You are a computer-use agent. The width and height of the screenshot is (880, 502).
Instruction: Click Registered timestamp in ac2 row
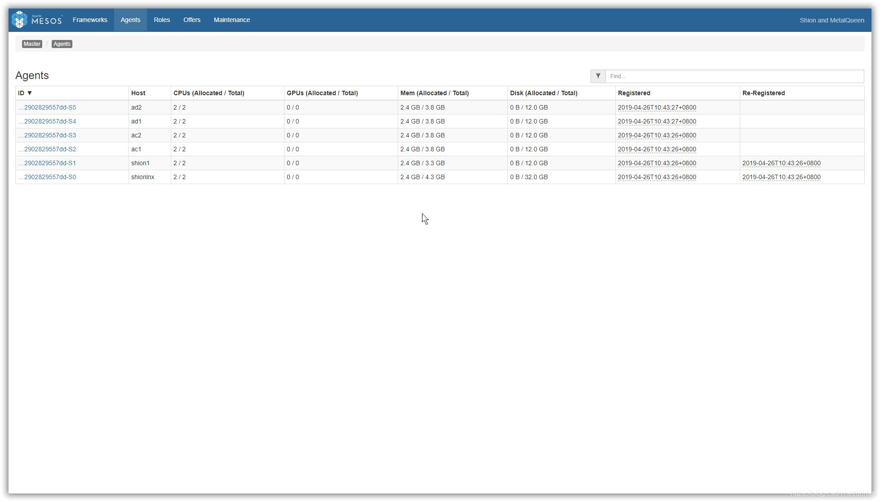tap(657, 135)
